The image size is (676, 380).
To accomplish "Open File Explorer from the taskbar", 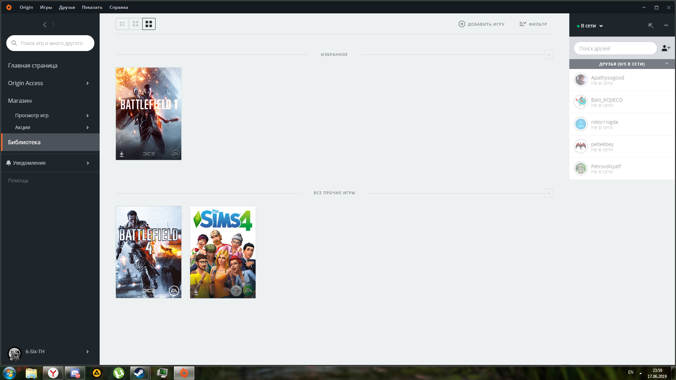I will 31,373.
